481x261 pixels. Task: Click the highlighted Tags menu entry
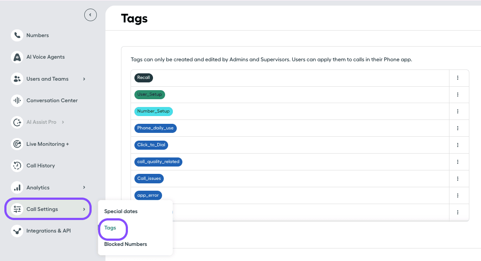(x=110, y=227)
